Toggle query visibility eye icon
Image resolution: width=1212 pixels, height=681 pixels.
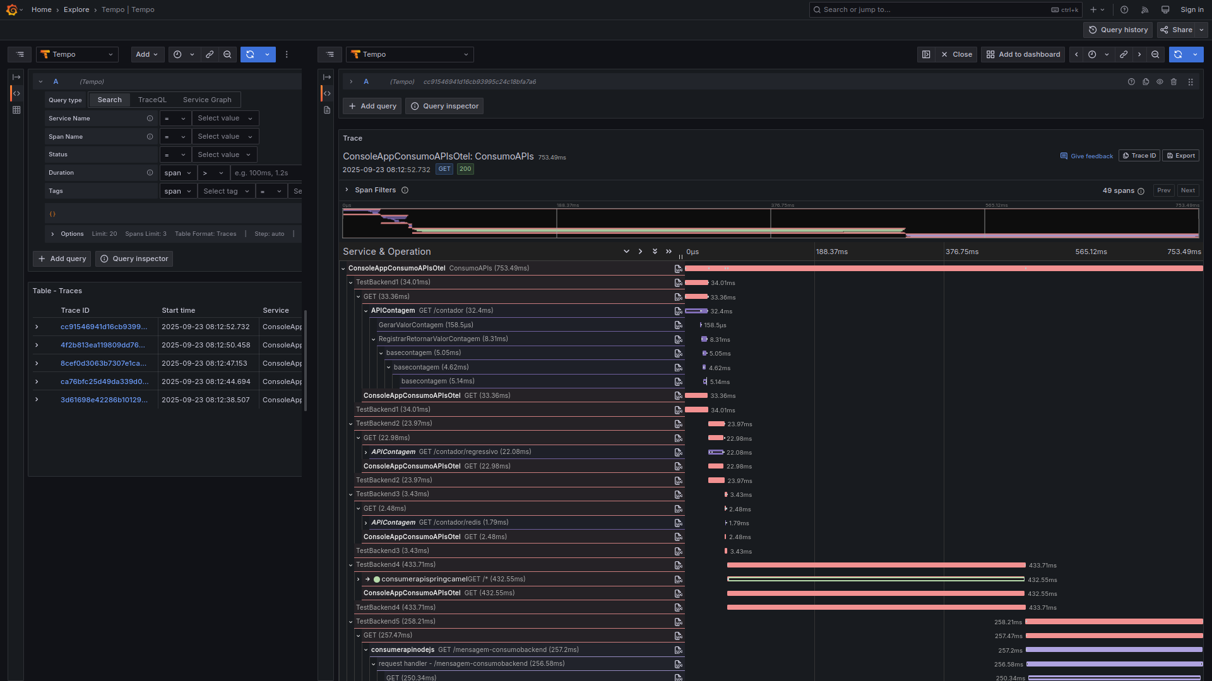(1160, 82)
